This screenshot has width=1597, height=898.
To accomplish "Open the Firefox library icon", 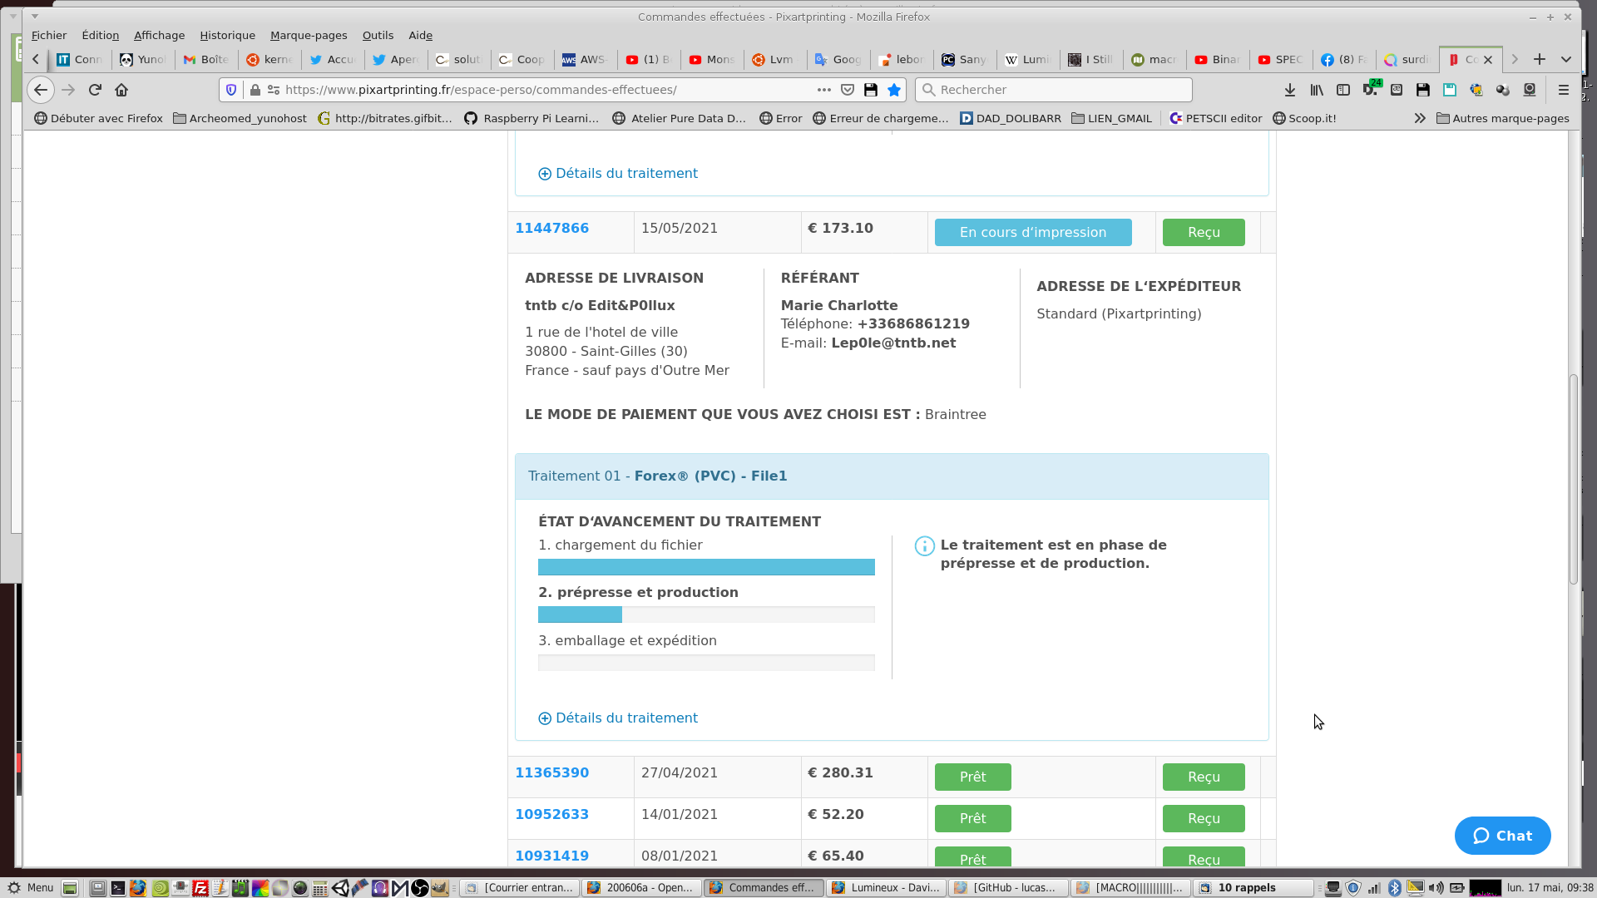I will (x=1316, y=90).
